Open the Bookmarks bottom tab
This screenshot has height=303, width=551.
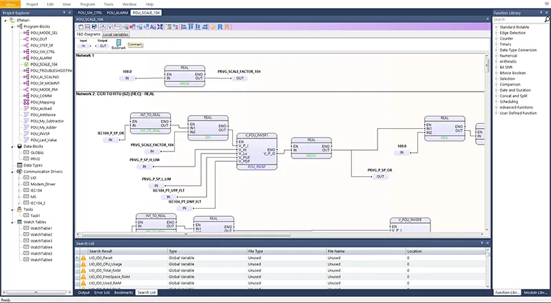[x=124, y=293]
